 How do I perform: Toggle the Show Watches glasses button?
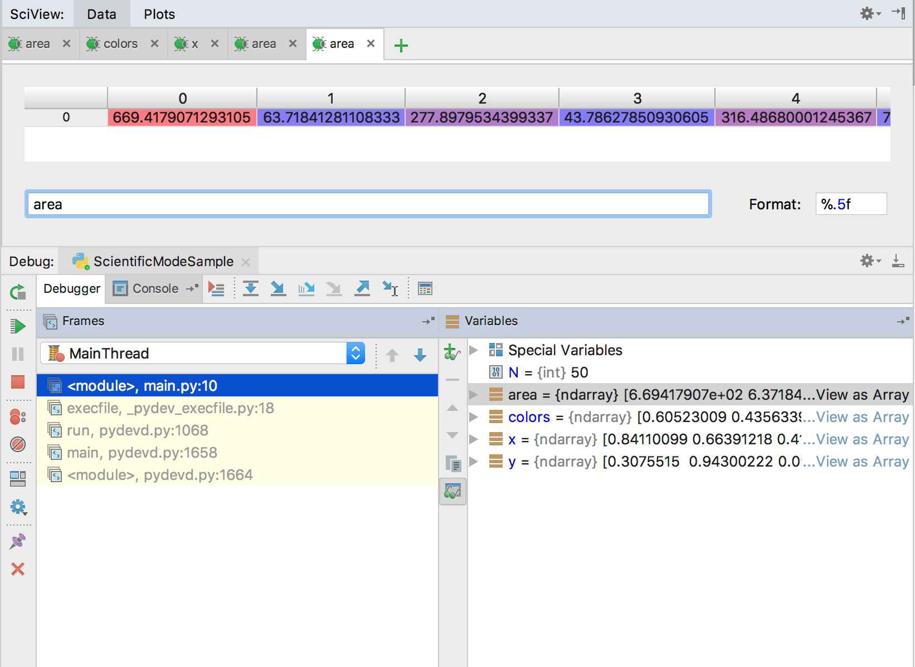[452, 492]
